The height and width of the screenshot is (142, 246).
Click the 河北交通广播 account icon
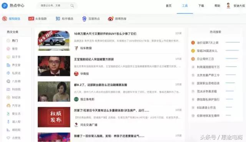click(x=76, y=125)
